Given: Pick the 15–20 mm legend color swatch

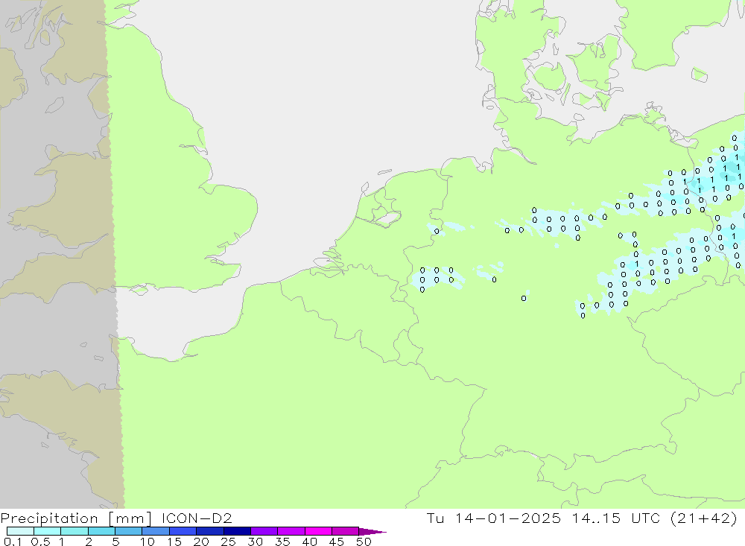Looking at the screenshot, I should [x=183, y=531].
